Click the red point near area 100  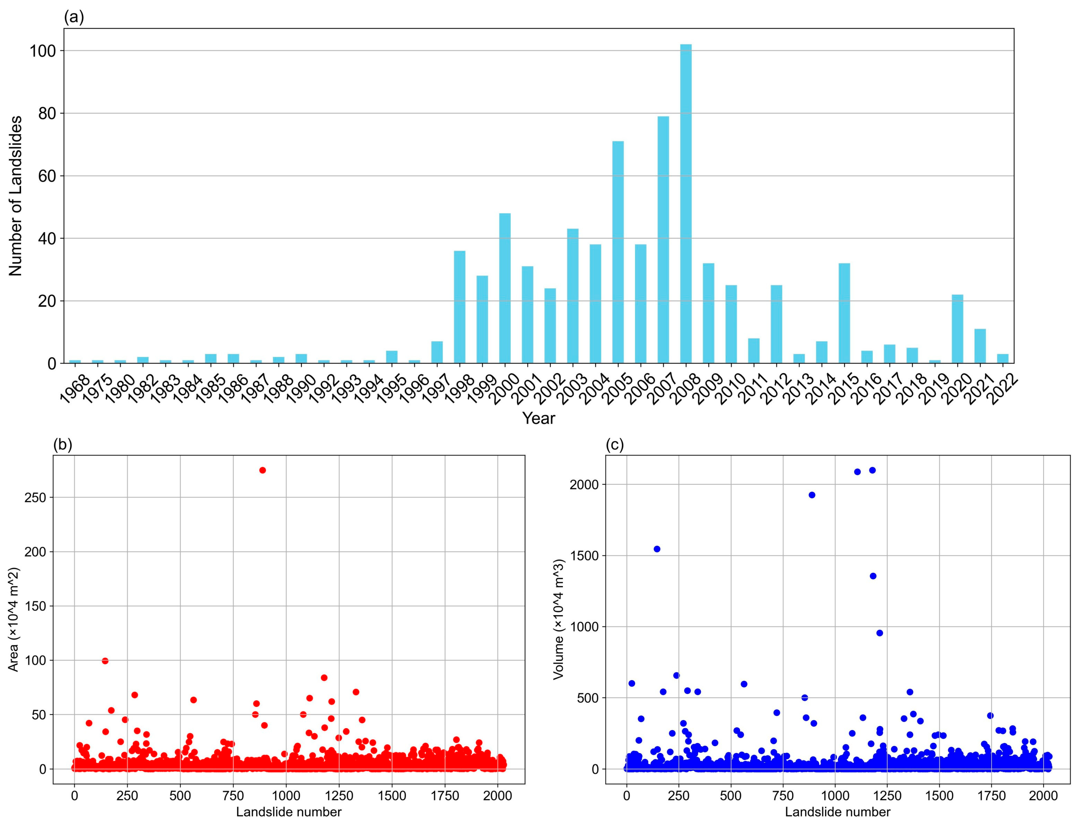tap(105, 661)
